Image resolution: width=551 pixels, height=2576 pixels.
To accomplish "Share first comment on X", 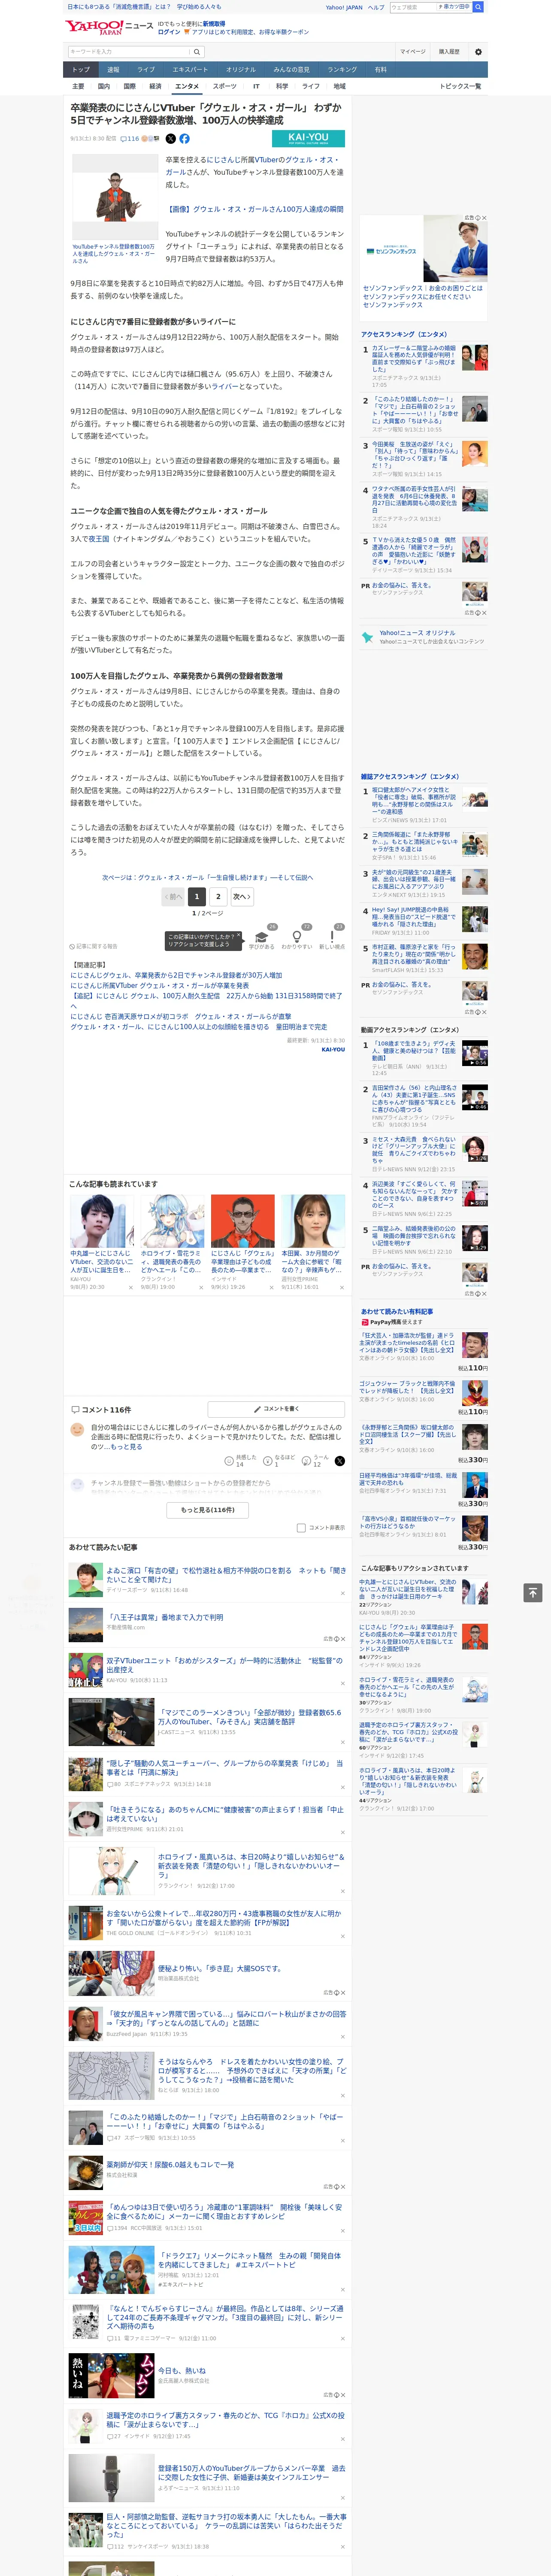I will pyautogui.click(x=339, y=1461).
